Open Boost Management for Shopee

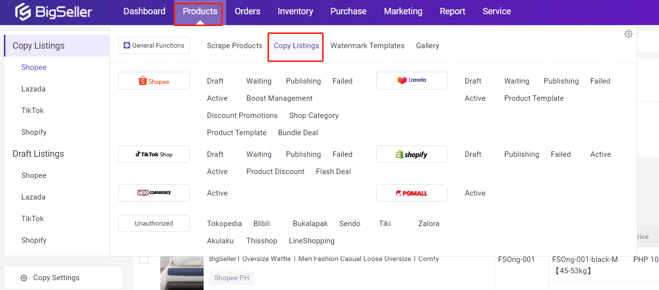[x=279, y=98]
